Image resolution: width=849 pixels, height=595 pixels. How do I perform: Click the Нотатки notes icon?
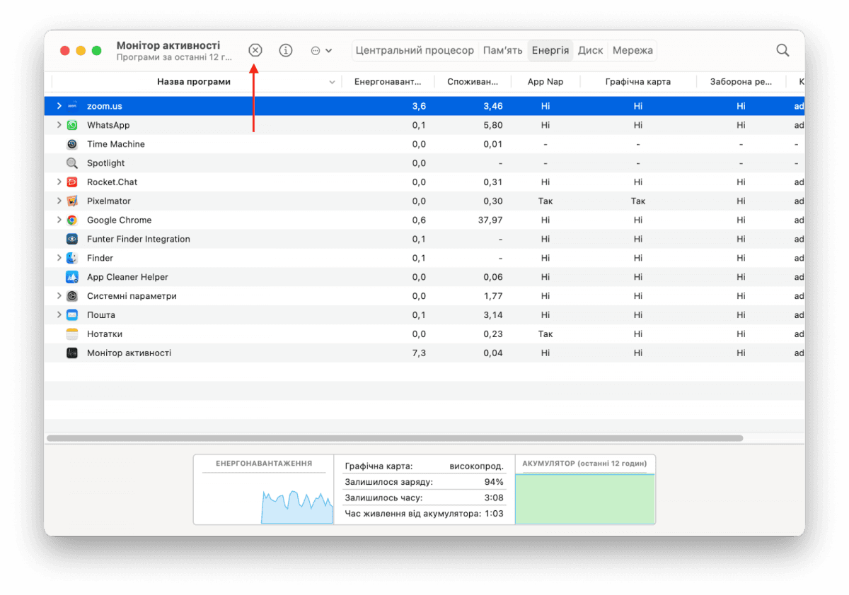[x=72, y=334]
